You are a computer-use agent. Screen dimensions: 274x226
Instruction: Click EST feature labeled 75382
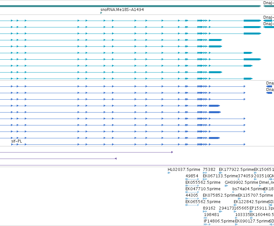coord(209,170)
